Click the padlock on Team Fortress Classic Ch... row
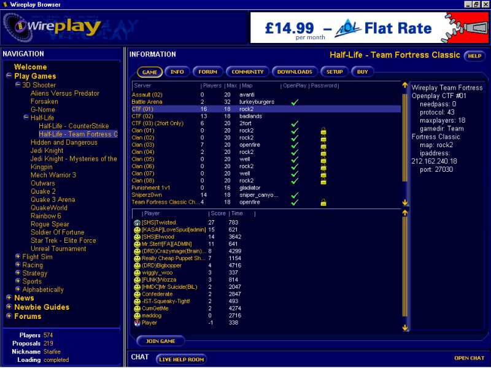The height and width of the screenshot is (368, 491). pos(323,202)
